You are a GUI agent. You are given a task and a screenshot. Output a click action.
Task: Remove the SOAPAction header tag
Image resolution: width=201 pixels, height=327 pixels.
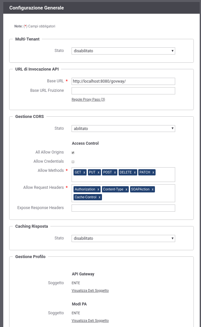tap(153, 189)
